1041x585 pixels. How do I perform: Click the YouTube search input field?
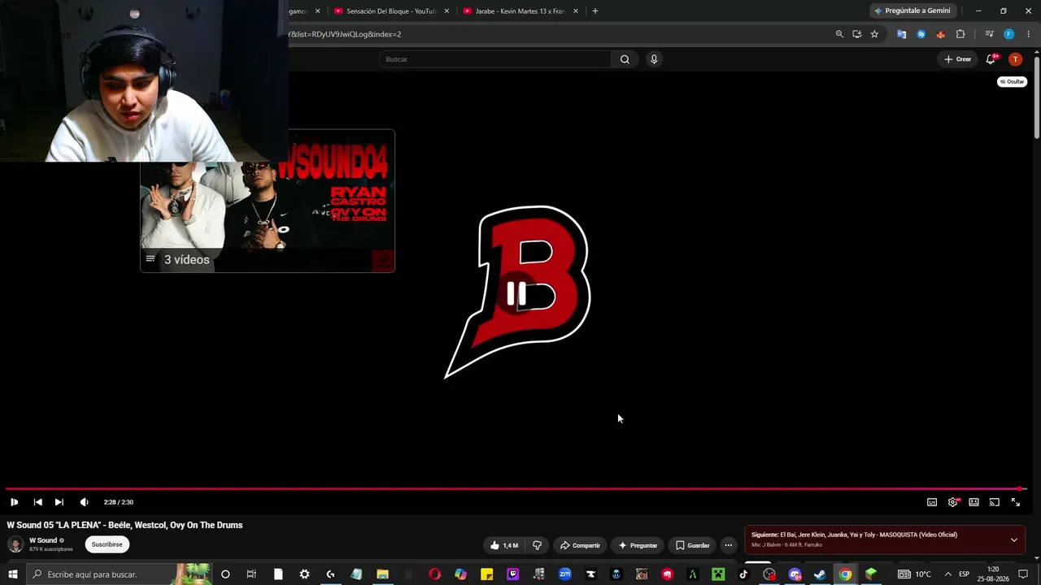click(494, 59)
